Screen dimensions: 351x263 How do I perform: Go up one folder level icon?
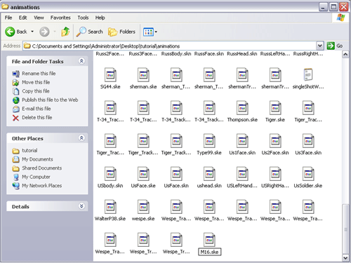[65, 32]
